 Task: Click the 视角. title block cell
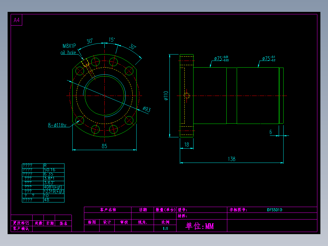[x=143, y=222]
